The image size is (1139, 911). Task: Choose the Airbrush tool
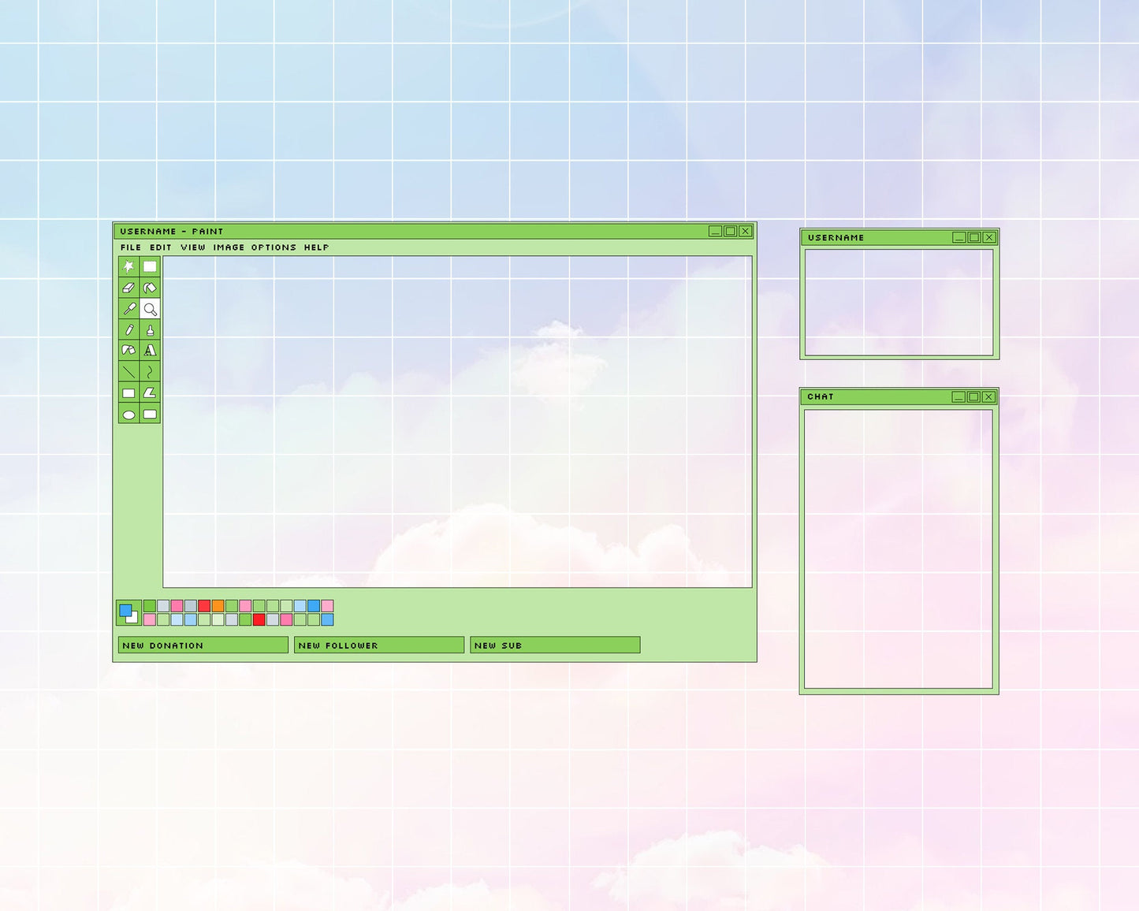[150, 331]
